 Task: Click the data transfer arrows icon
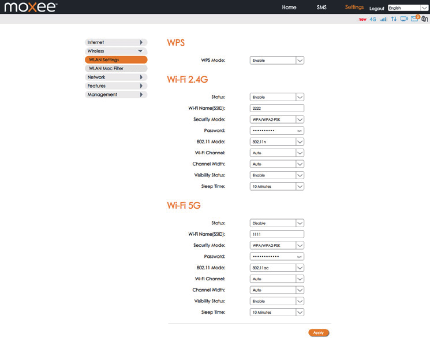(x=394, y=19)
